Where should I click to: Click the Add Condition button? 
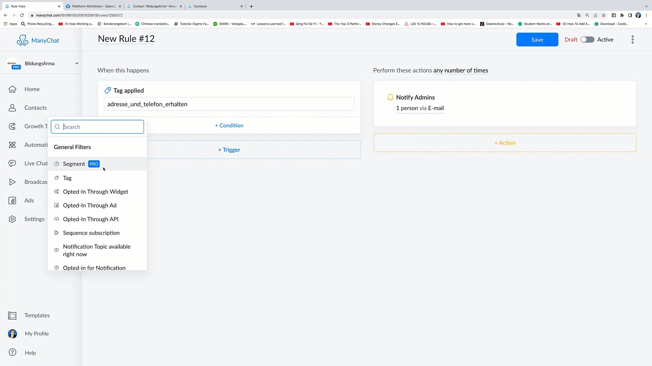[229, 126]
